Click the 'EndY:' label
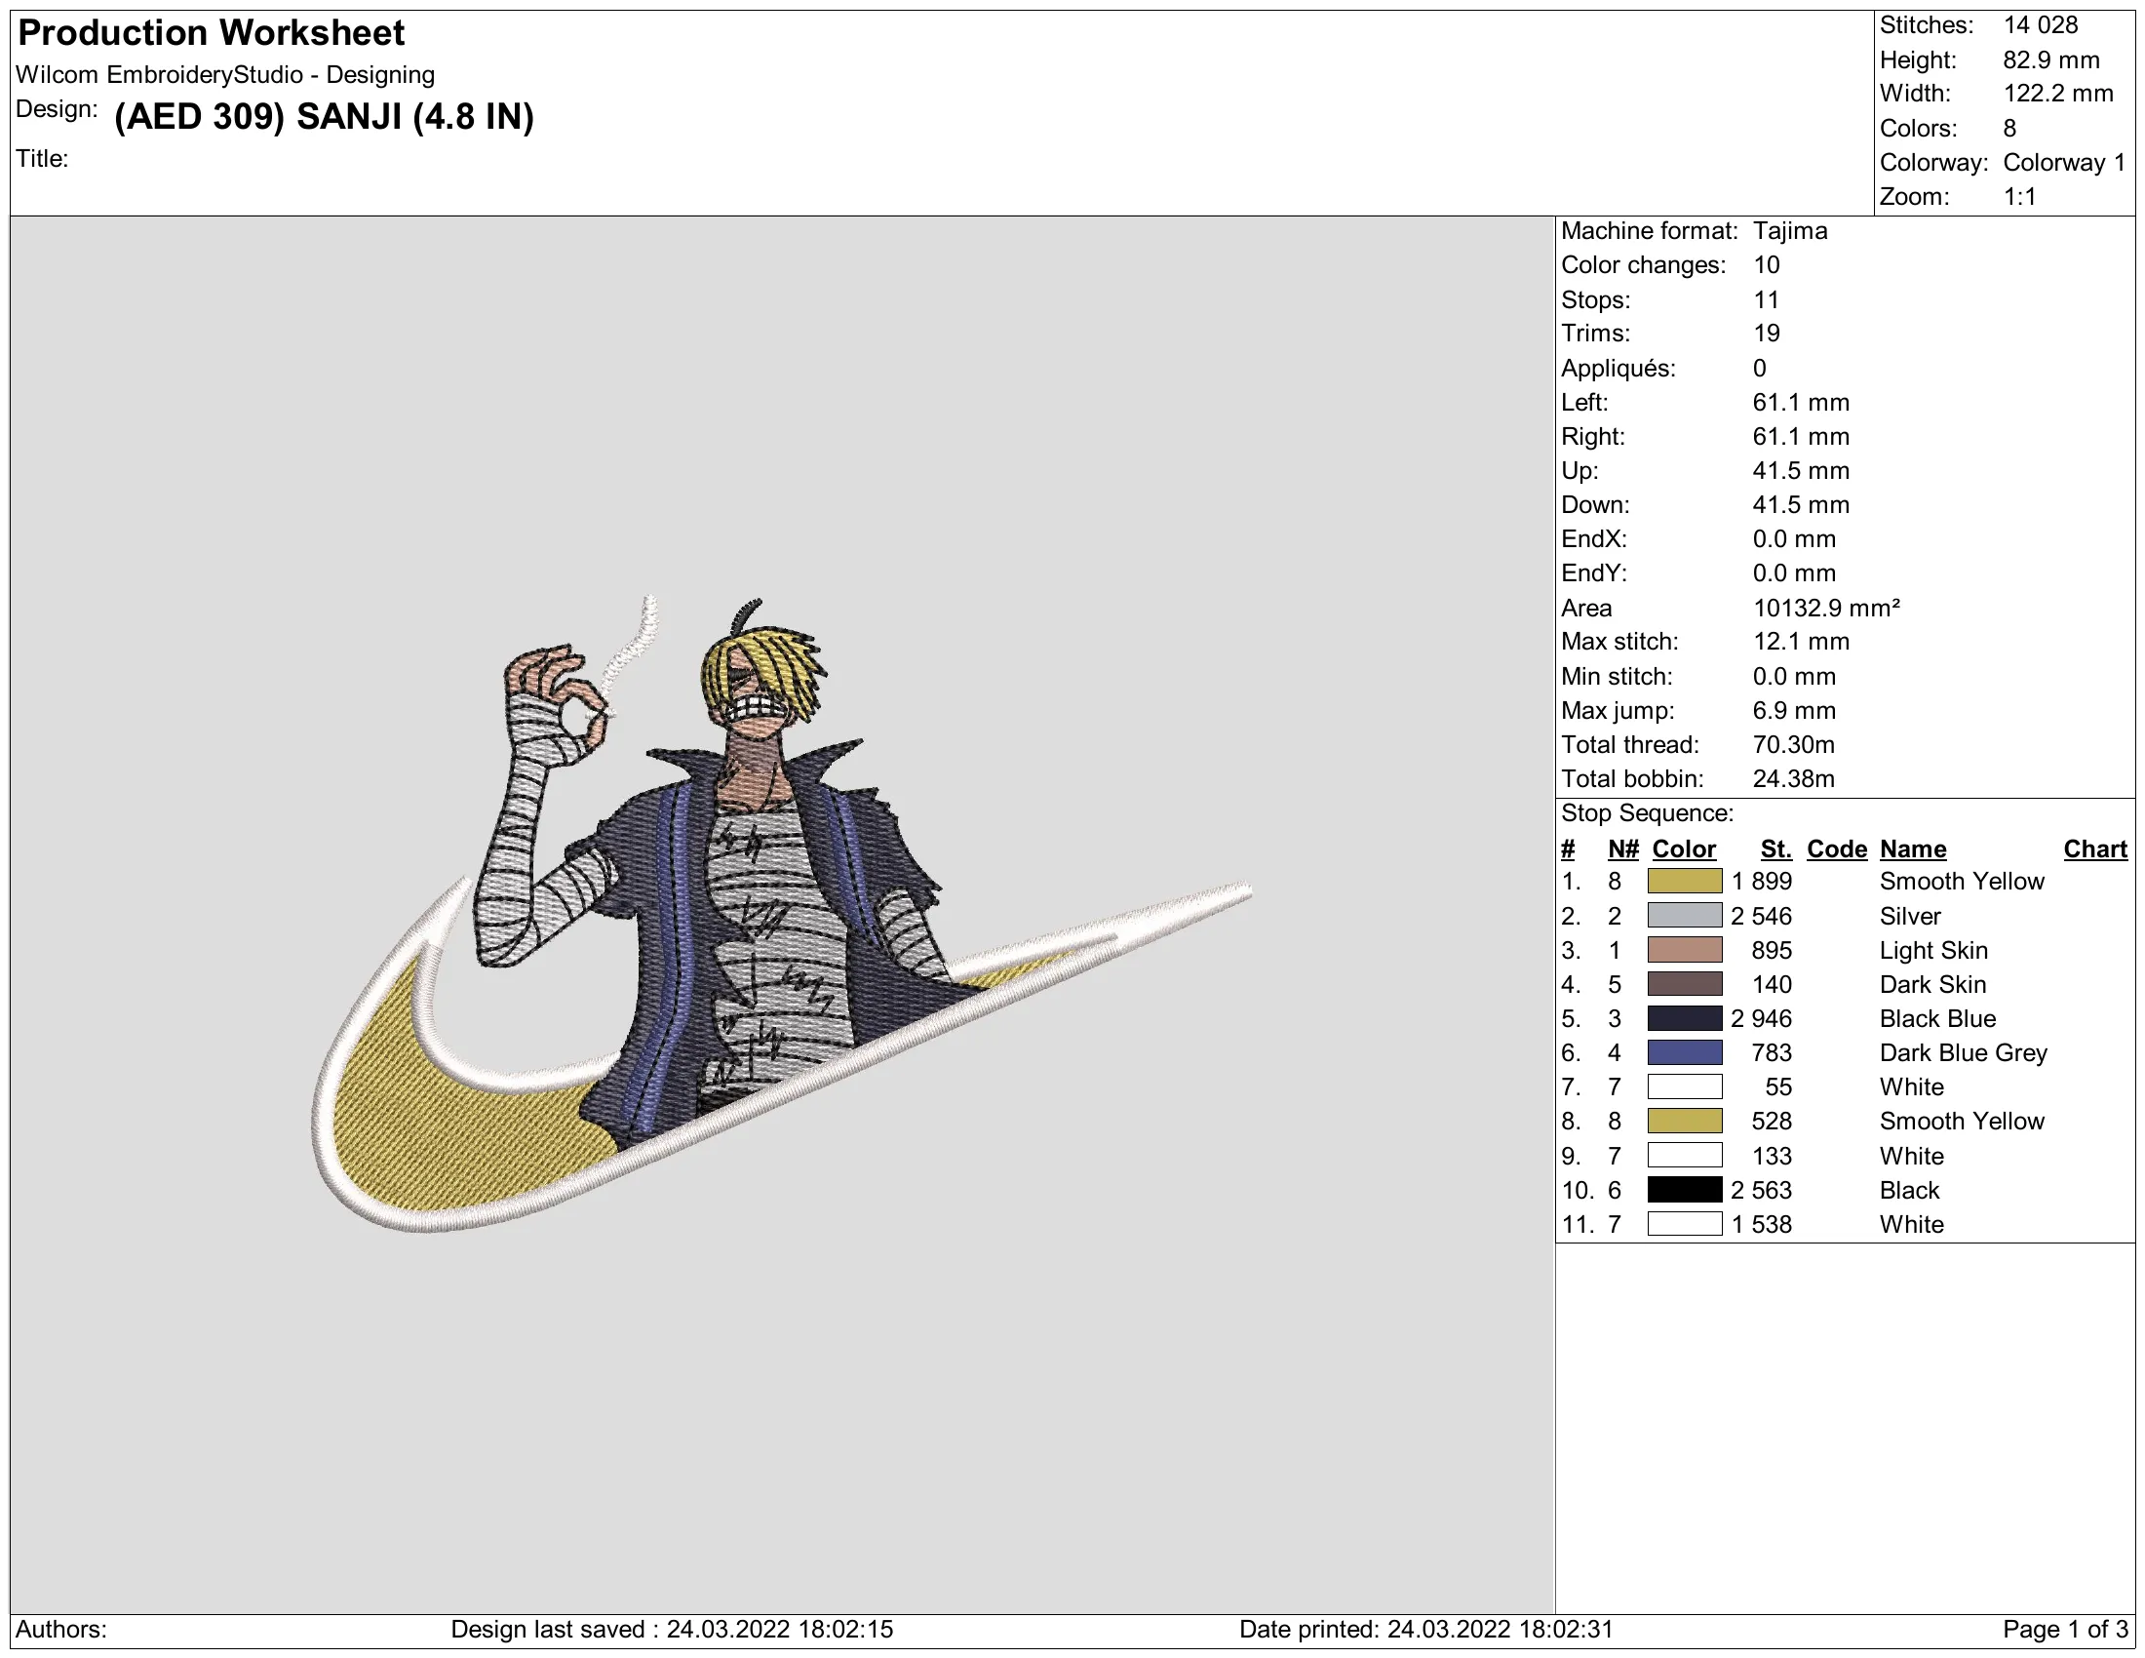 1594,573
